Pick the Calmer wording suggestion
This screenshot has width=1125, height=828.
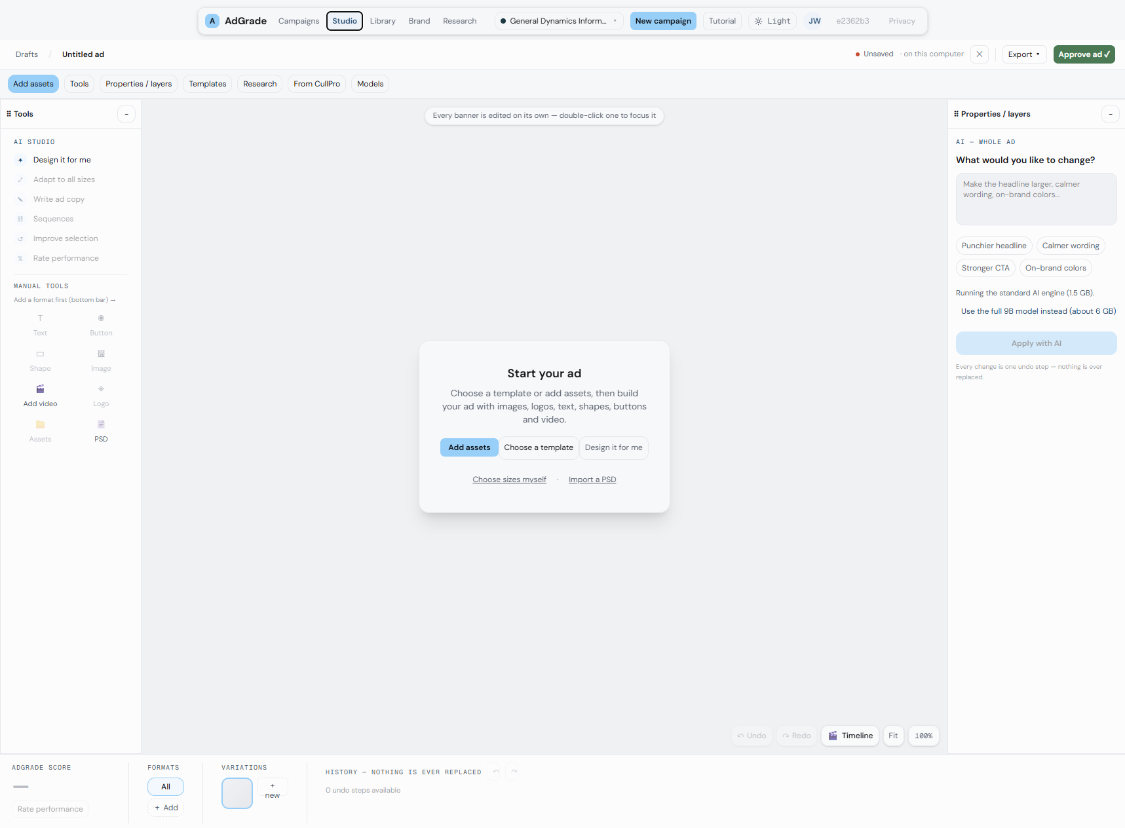[1071, 246]
